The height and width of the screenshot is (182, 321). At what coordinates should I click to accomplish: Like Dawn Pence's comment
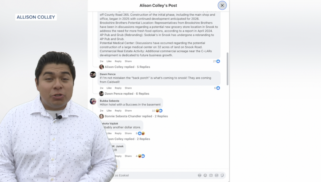109,88
